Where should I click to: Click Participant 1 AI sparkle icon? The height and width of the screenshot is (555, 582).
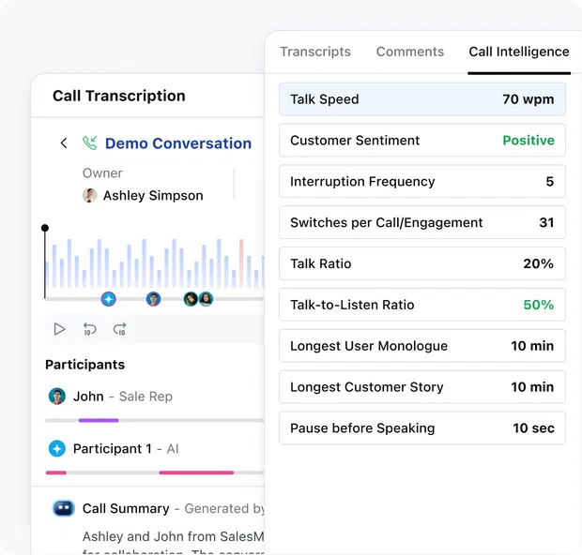click(57, 449)
